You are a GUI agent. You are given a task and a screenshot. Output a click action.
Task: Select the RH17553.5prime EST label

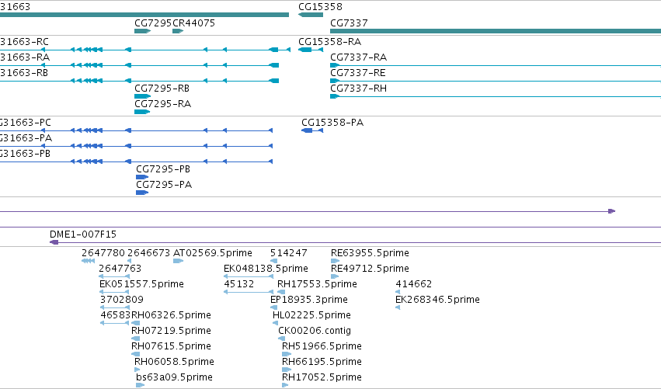point(317,283)
